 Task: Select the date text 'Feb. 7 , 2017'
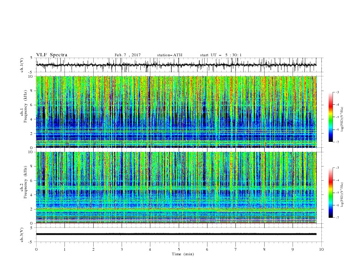[x=128, y=55]
